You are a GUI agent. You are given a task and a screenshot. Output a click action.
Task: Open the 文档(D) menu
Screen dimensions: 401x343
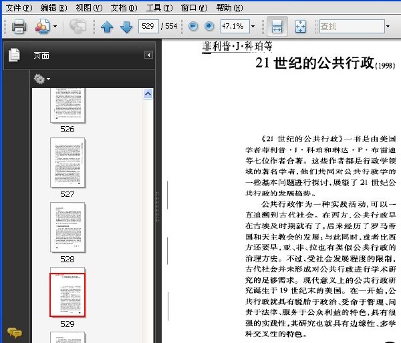[124, 8]
